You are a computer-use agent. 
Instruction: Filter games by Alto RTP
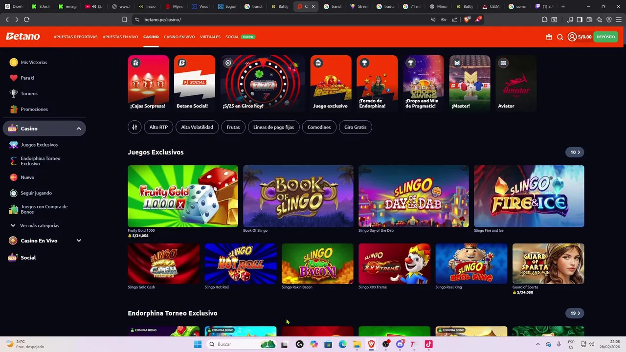(x=158, y=127)
